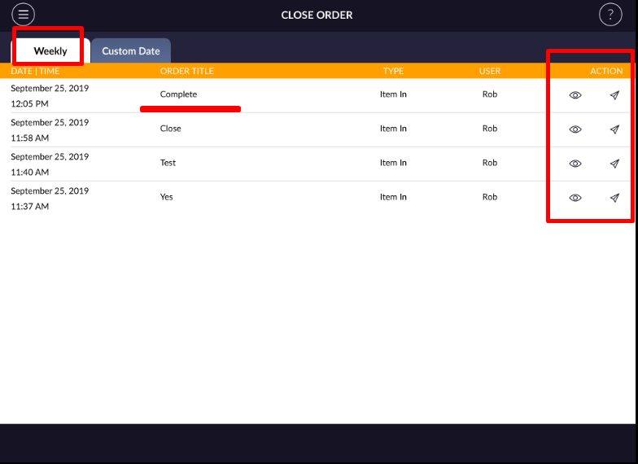The width and height of the screenshot is (638, 464).
Task: Send the Close order via paper plane icon
Action: point(614,129)
